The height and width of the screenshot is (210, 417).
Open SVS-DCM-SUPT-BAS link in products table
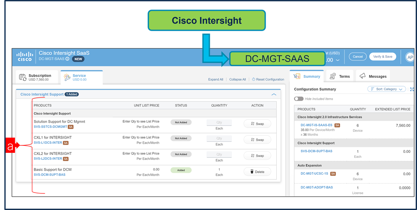coord(50,175)
